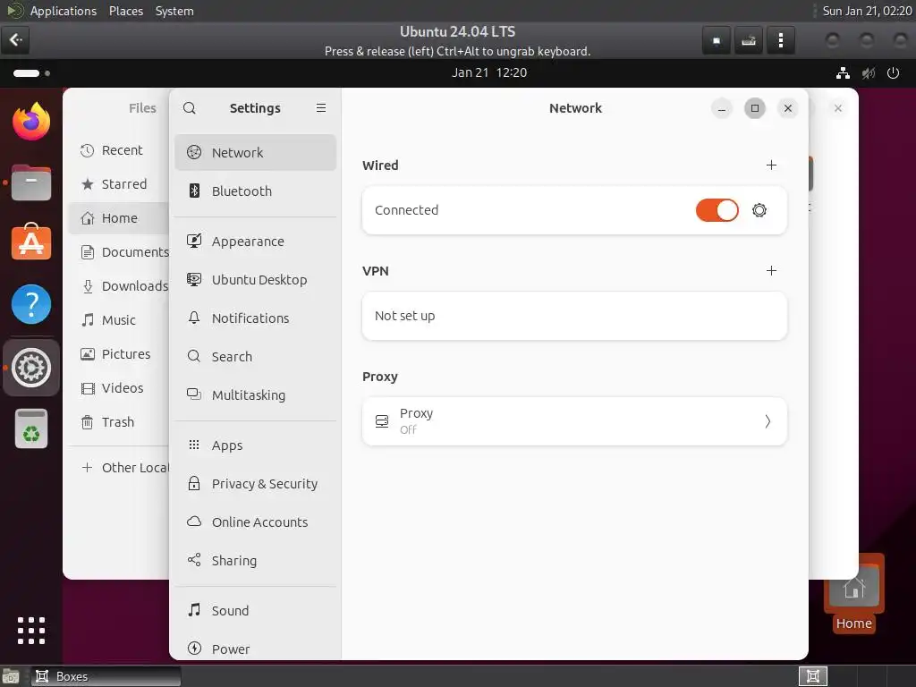Open Appearance settings panel
Screen dimensions: 916x687
click(x=255, y=242)
